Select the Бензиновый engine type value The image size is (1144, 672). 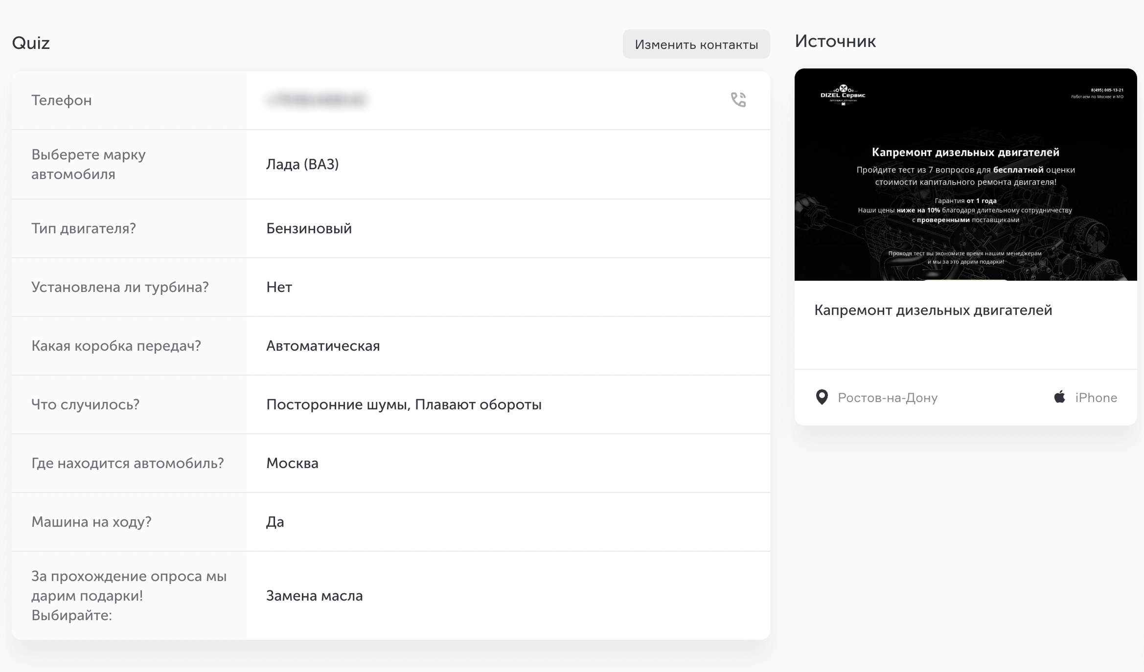309,228
